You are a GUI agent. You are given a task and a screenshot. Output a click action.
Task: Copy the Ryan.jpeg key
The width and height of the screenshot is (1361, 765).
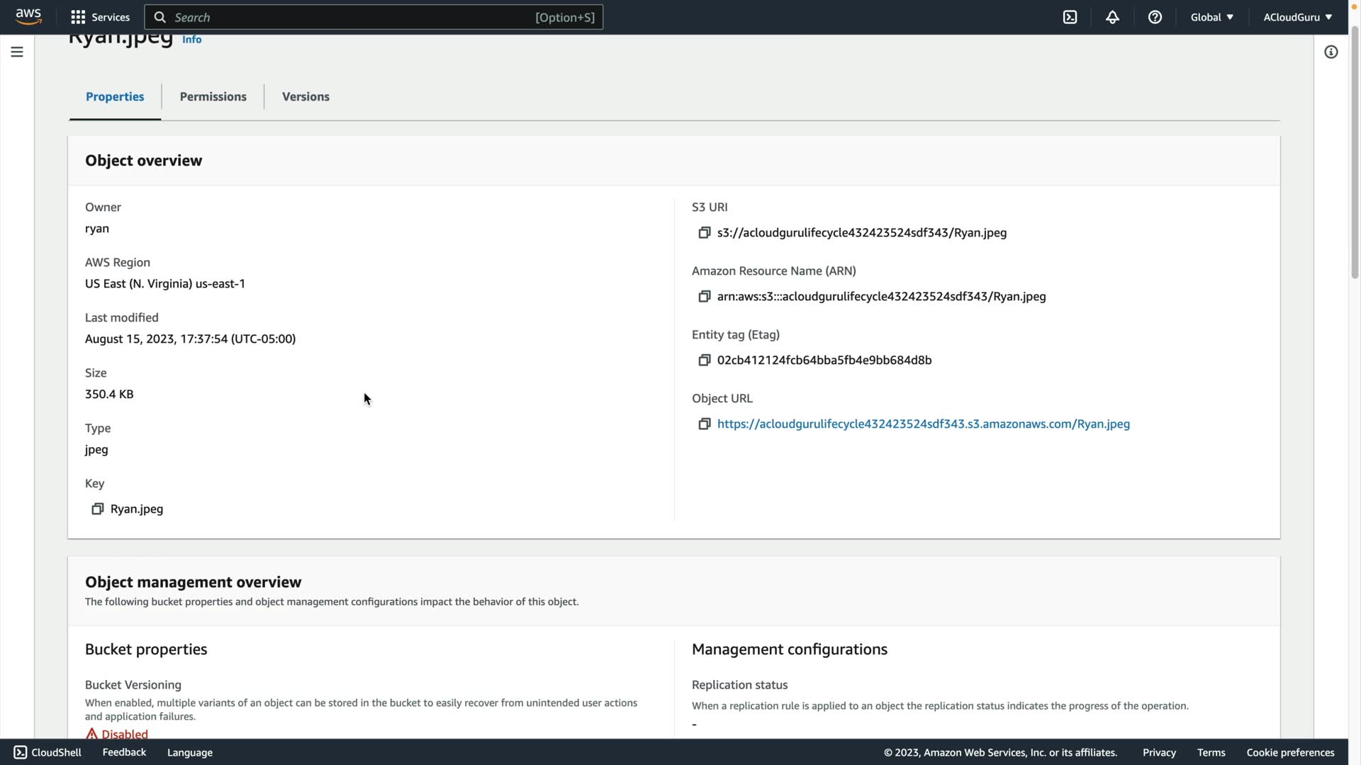(97, 509)
